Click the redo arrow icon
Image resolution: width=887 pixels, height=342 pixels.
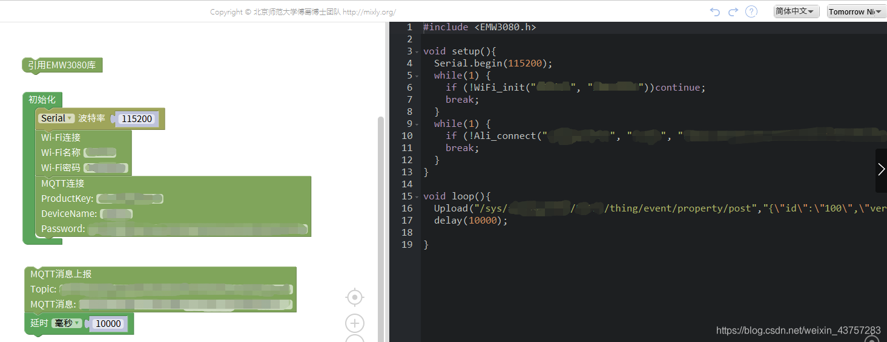[733, 11]
